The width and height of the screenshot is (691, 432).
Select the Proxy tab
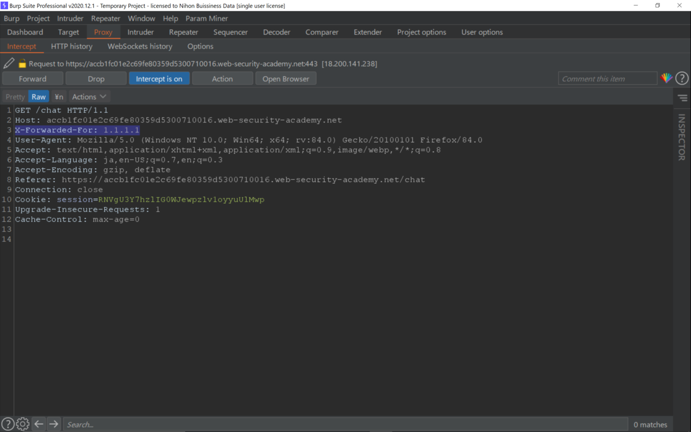pos(103,32)
